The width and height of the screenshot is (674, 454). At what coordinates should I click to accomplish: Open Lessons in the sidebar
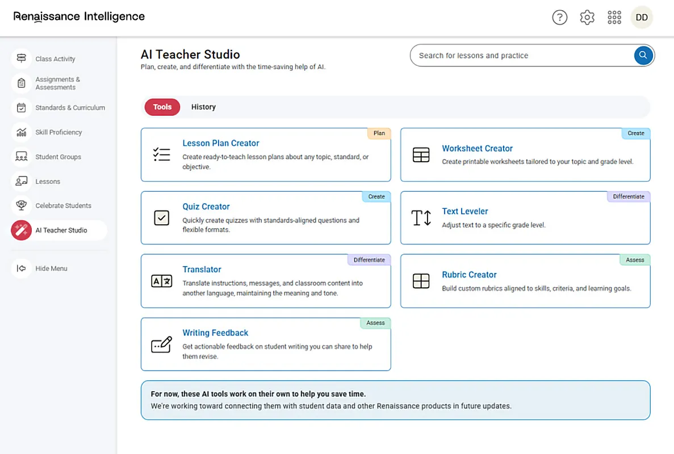pos(48,181)
